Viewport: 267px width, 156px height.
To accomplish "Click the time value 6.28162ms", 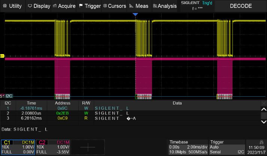I will click(31, 118).
